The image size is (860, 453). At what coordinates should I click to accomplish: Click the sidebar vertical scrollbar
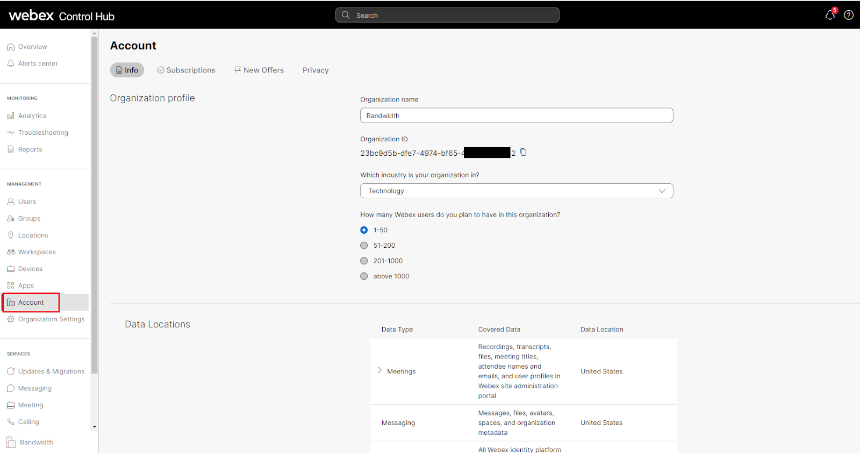coord(95,204)
